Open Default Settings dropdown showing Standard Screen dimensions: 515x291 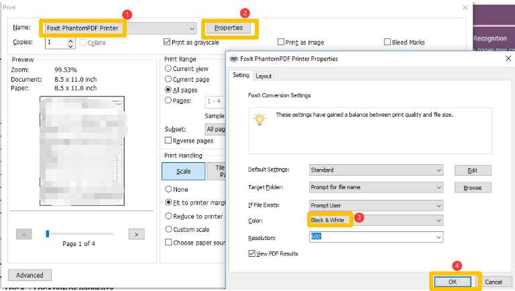(x=376, y=170)
